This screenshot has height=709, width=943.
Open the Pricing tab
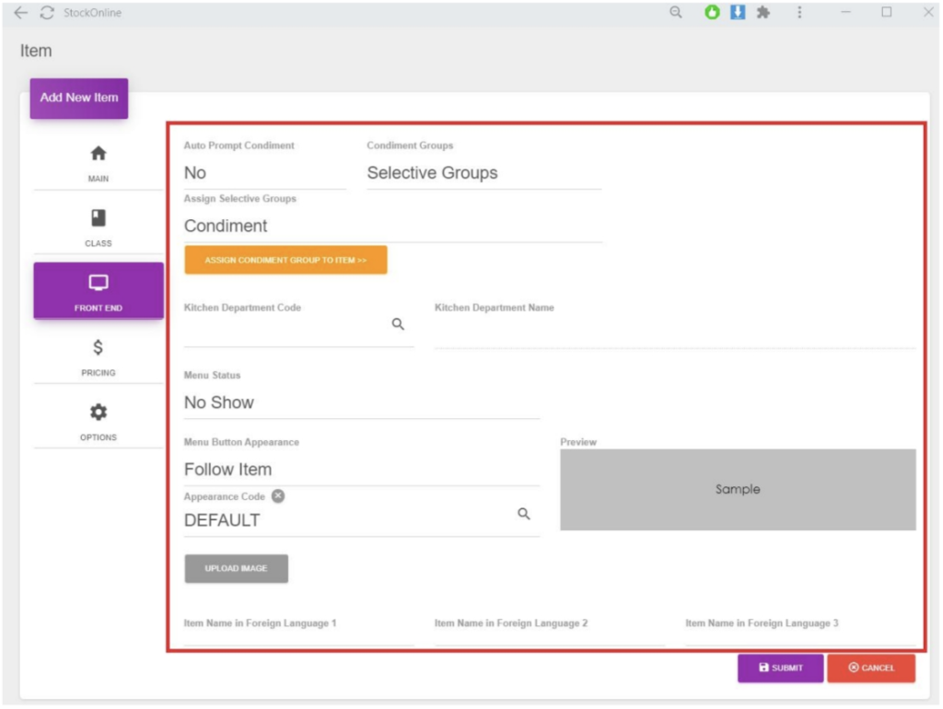pos(99,356)
